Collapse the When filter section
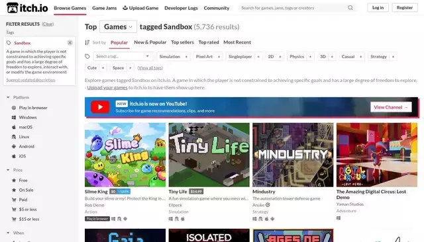Image resolution: width=424 pixels, height=242 pixels. click(x=8, y=233)
